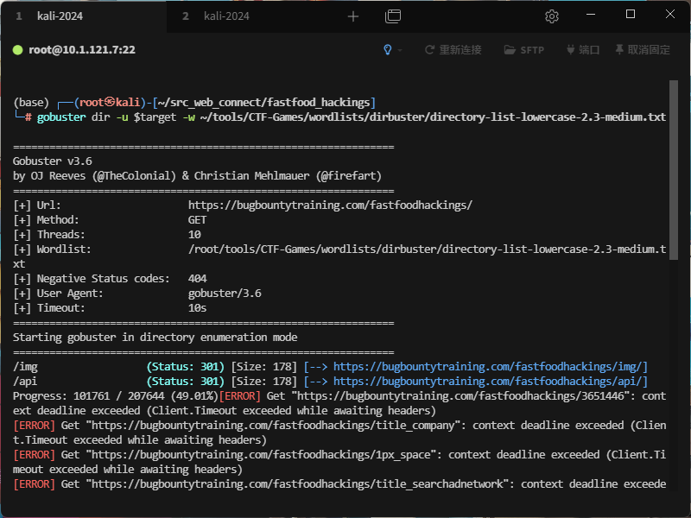Open the session window manager icon
The height and width of the screenshot is (518, 691).
(393, 16)
